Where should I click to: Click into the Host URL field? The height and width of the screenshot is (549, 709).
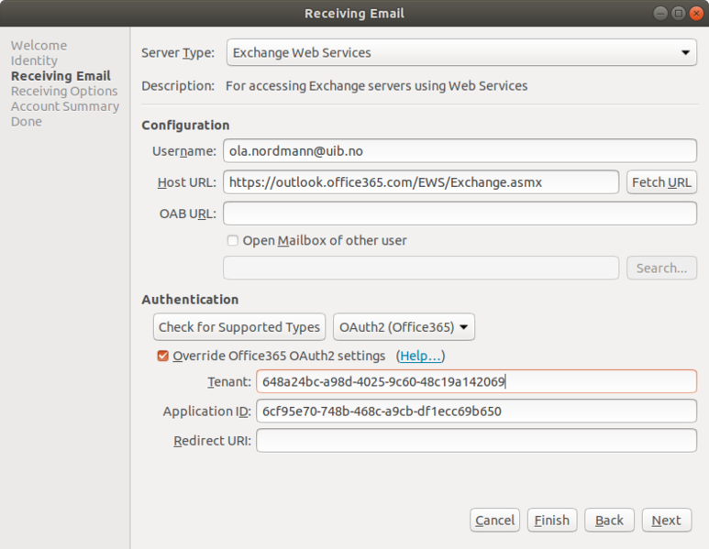pos(420,182)
